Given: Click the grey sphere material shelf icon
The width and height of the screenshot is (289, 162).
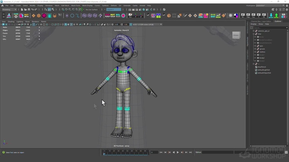Looking at the screenshot, I should pyautogui.click(x=231, y=16).
